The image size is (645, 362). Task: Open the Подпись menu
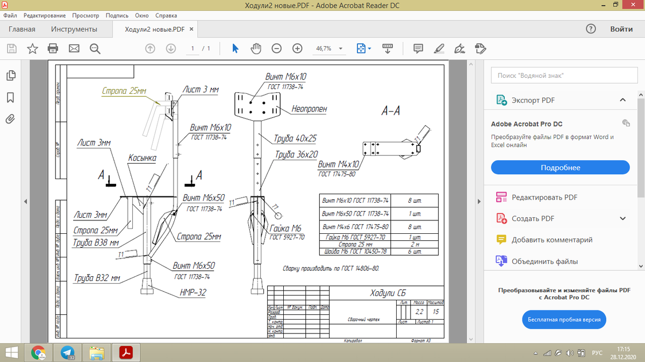coord(118,16)
